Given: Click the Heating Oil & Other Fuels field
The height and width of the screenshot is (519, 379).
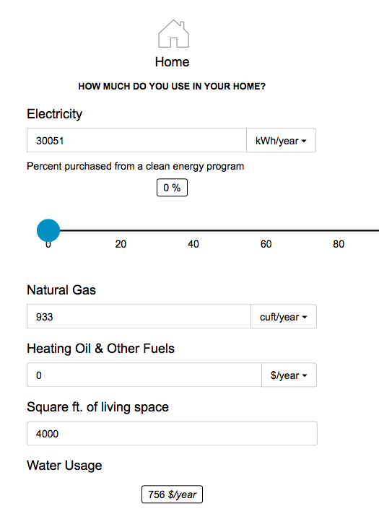Looking at the screenshot, I should point(144,375).
